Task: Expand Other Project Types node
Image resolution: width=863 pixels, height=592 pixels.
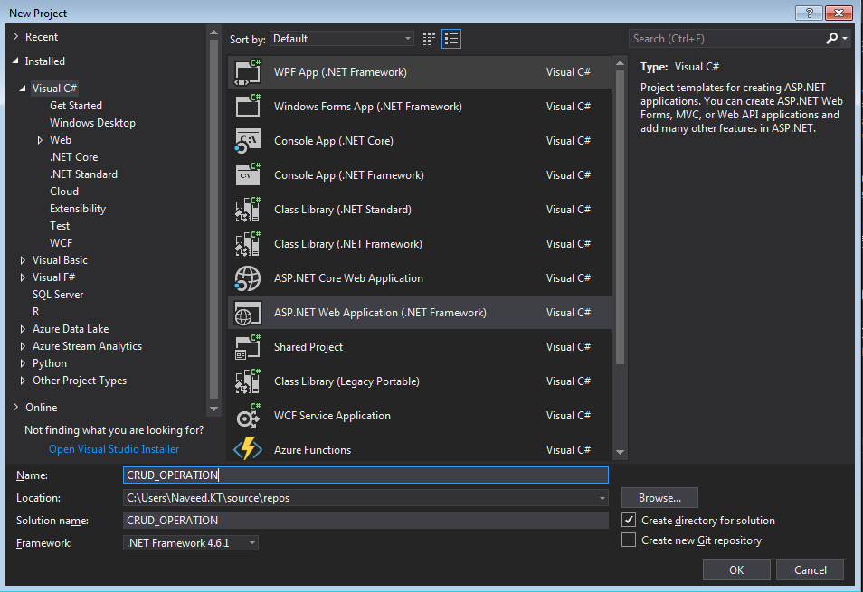Action: click(x=23, y=381)
